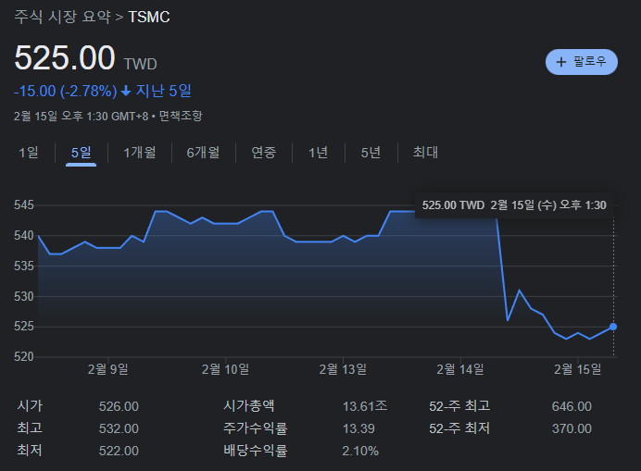This screenshot has width=641, height=471.
Task: Click the 530 y-axis label
Action: (x=24, y=296)
